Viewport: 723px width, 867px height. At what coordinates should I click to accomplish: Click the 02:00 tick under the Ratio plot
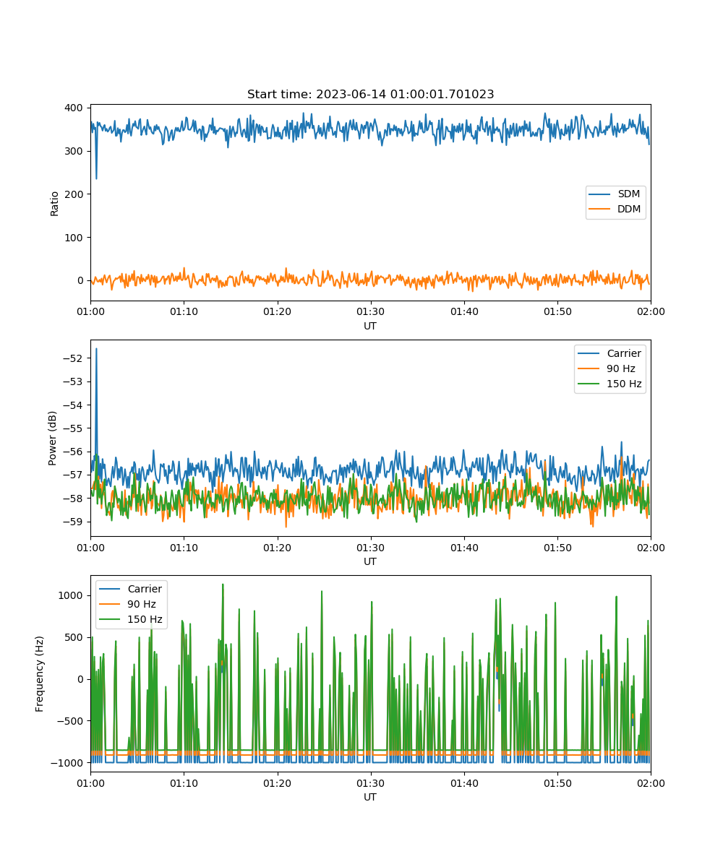(x=650, y=311)
